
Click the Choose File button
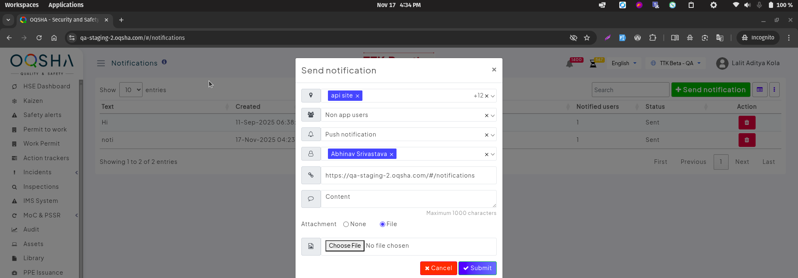click(345, 246)
